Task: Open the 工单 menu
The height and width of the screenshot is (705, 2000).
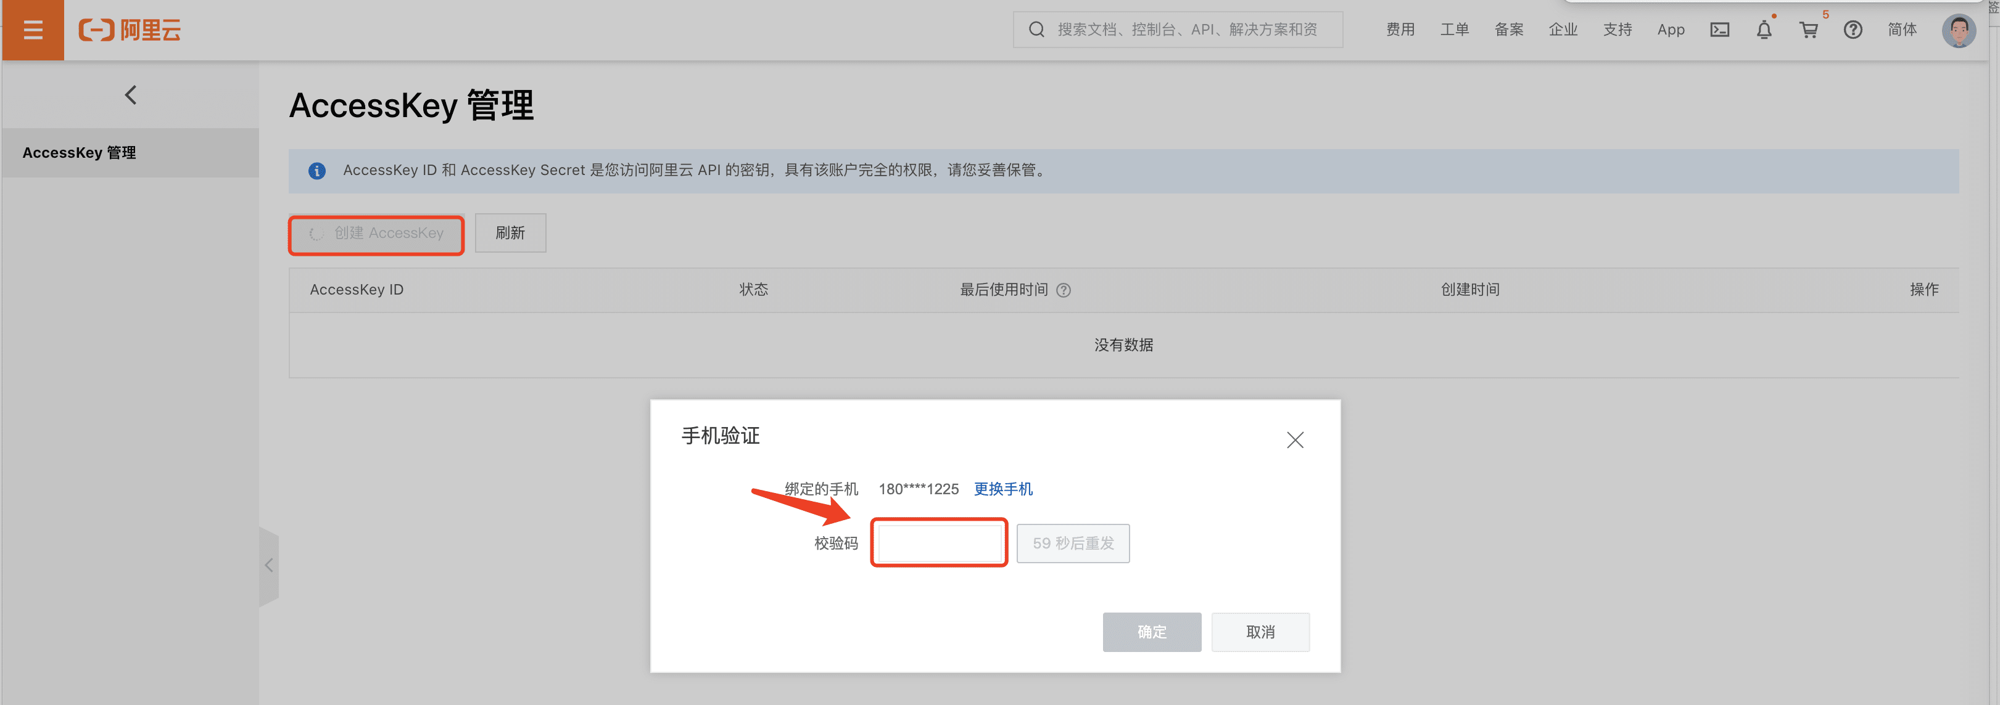Action: click(1454, 30)
